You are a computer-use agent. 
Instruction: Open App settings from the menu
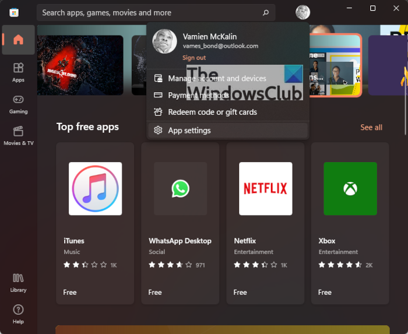[x=228, y=131]
